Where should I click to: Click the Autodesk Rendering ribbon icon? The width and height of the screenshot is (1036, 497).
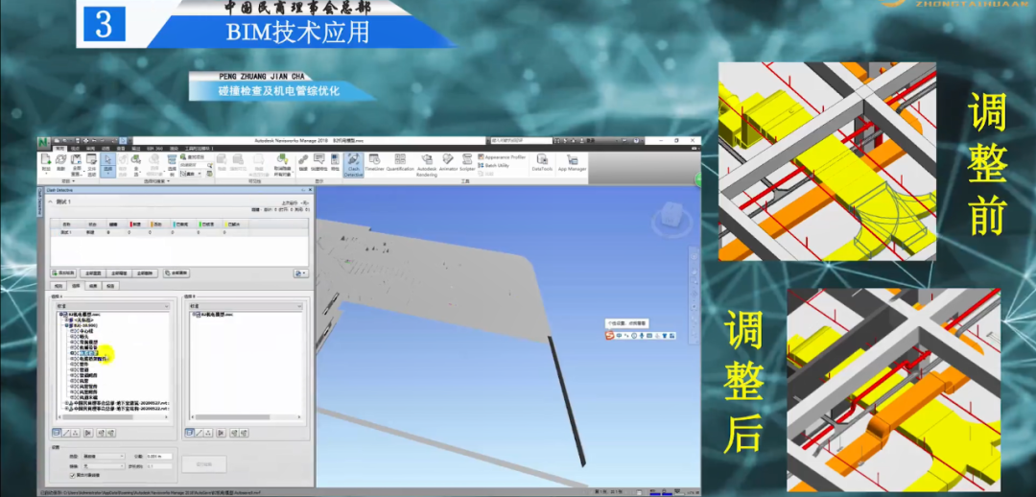(426, 163)
